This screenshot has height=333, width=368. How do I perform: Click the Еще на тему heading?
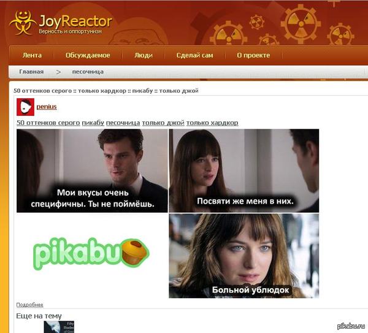(x=39, y=316)
